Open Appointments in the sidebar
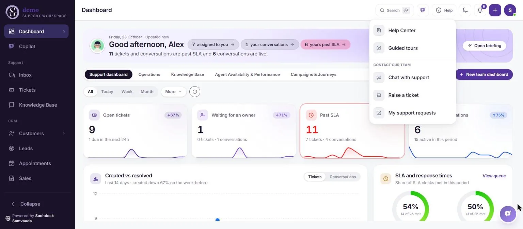The width and height of the screenshot is (523, 229). pyautogui.click(x=36, y=163)
